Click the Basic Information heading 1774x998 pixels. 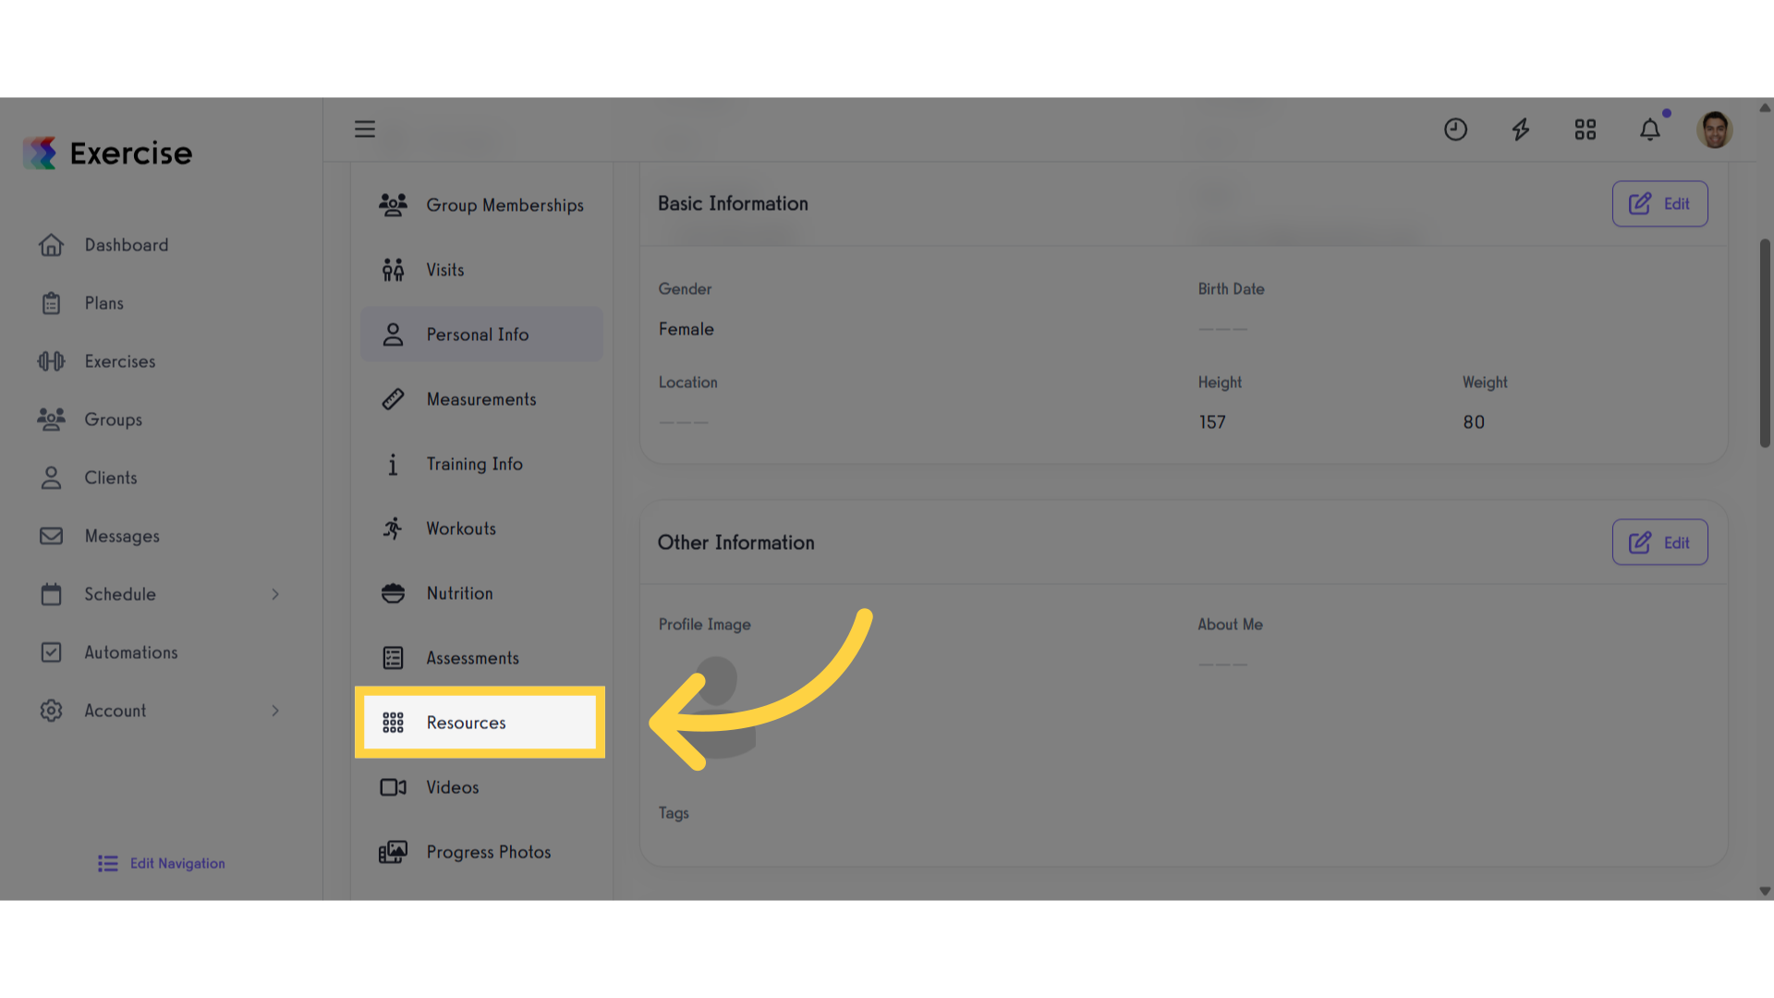click(733, 203)
